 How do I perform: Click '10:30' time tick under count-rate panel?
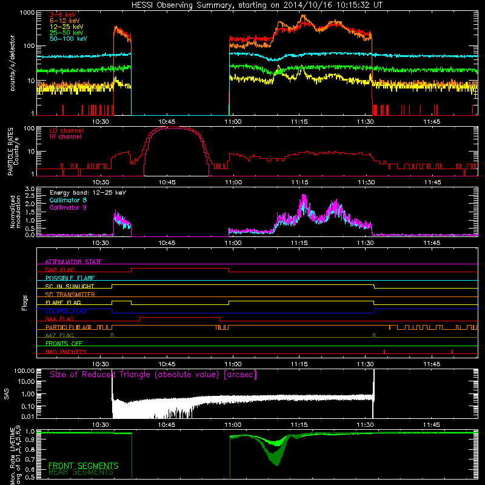point(101,122)
